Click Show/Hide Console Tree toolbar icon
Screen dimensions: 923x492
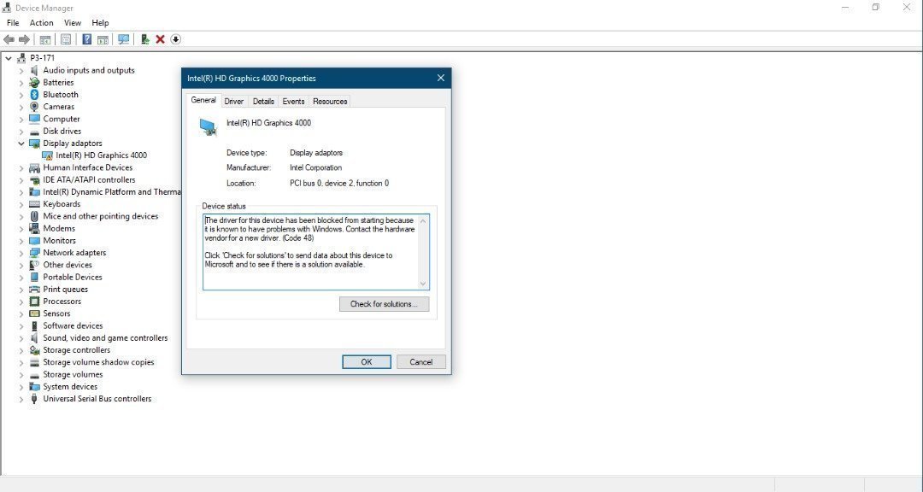44,39
